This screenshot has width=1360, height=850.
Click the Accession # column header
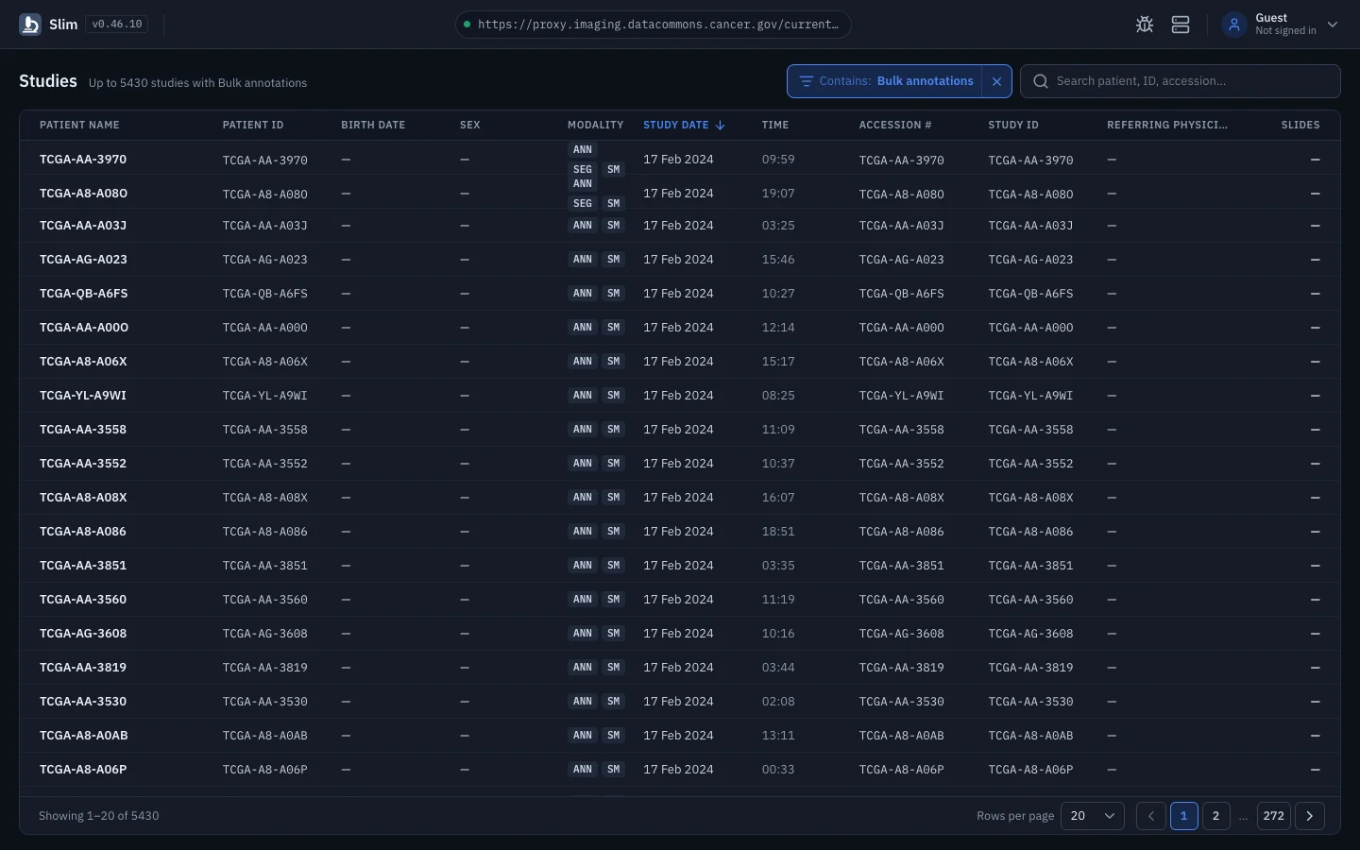[x=895, y=125]
